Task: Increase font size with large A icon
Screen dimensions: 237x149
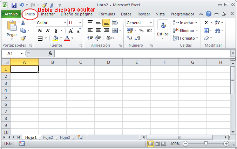Action: pos(71,31)
